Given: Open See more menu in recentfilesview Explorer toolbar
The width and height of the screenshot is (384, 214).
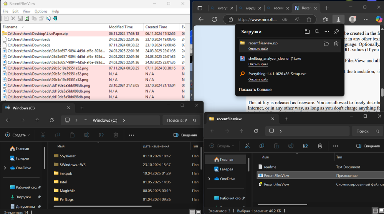Looking at the screenshot, I should (336, 146).
